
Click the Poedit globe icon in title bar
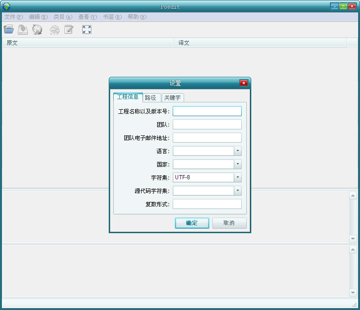point(6,6)
